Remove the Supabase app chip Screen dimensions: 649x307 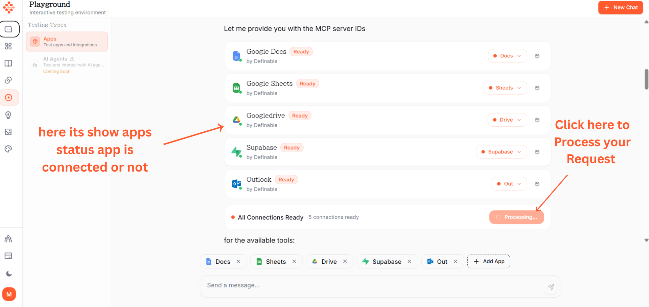coord(410,261)
